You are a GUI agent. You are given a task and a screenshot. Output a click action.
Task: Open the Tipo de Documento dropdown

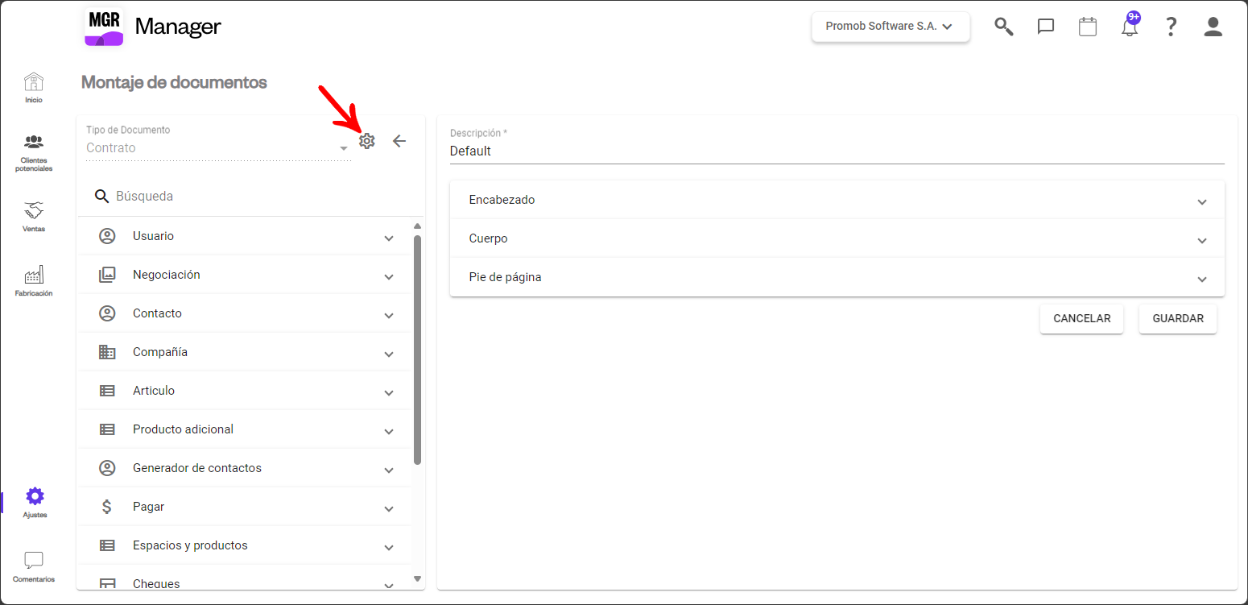[x=217, y=147]
